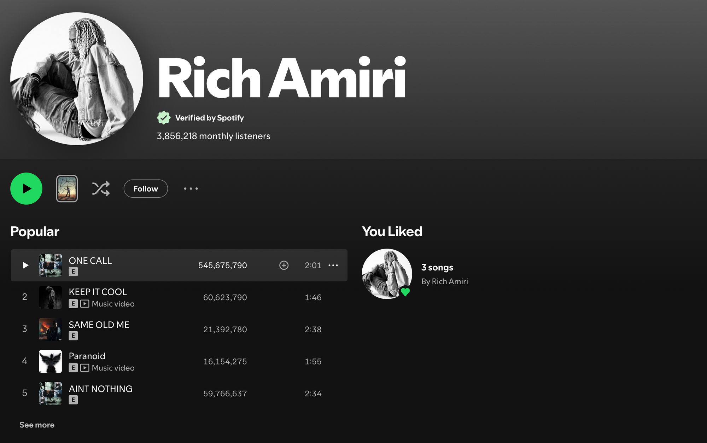Follow Rich Amiri

pos(146,188)
